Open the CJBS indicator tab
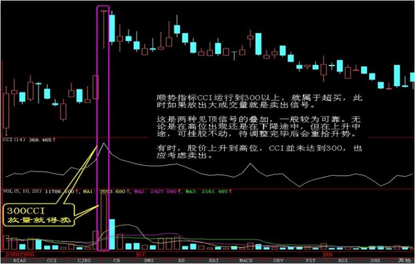The image size is (415, 264). click(x=83, y=261)
